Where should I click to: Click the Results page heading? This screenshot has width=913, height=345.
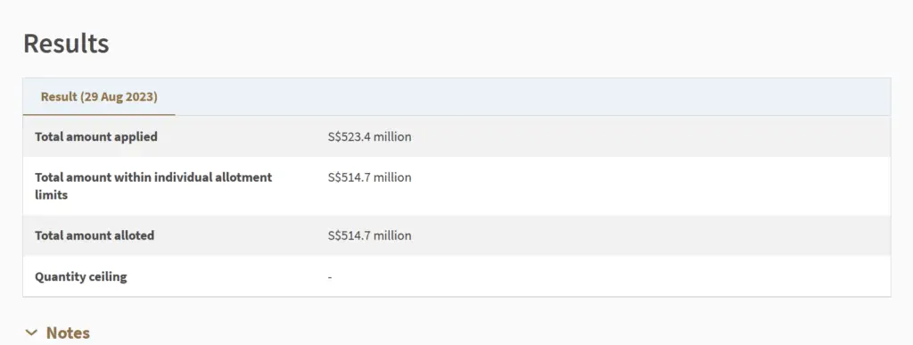pos(66,44)
